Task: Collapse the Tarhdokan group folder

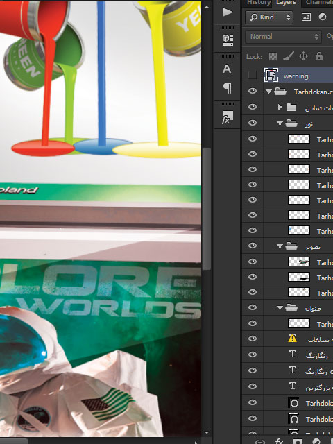Action: (268, 92)
